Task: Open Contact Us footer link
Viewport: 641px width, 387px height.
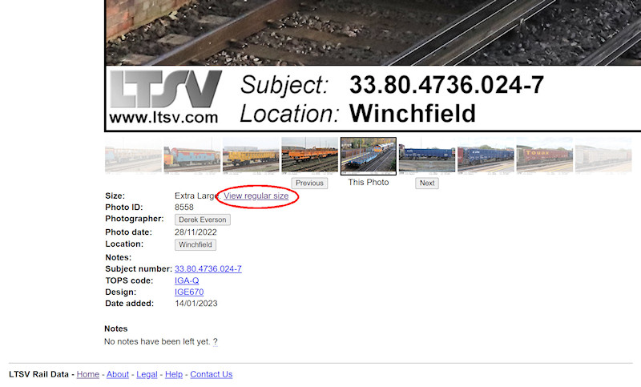Action: (212, 374)
